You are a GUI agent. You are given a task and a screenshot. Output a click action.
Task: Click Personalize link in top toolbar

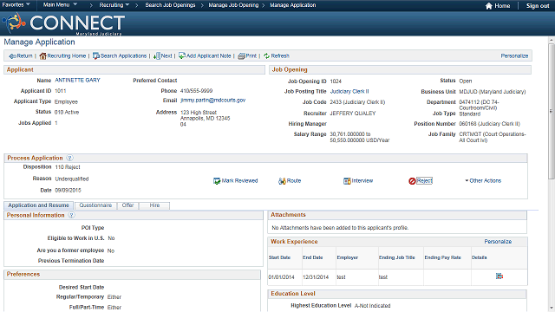point(514,55)
